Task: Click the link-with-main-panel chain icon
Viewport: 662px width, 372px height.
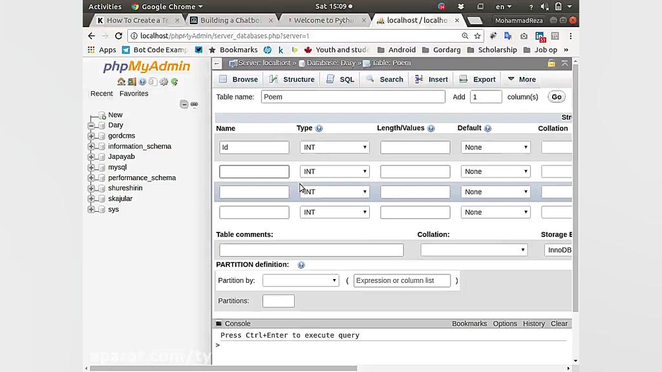Action: point(194,104)
